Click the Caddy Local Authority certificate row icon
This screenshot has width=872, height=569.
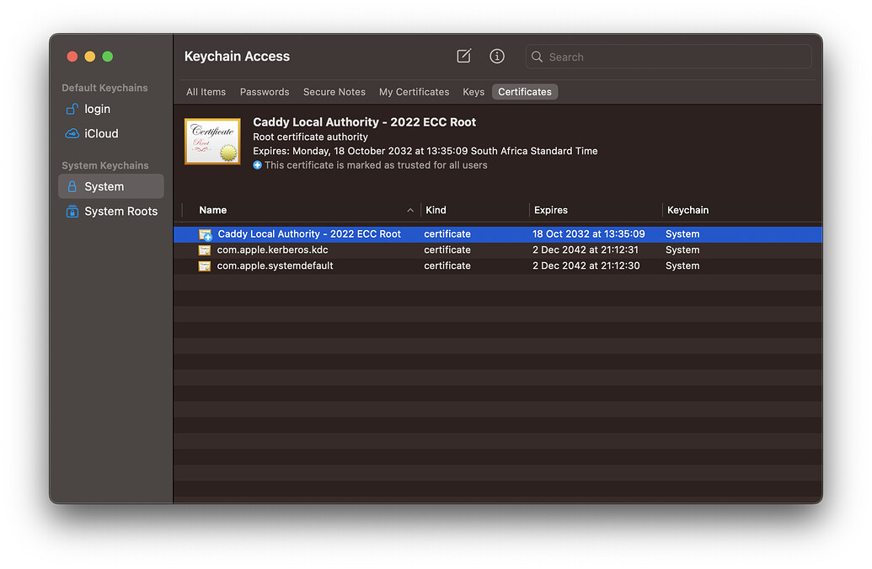pos(204,234)
